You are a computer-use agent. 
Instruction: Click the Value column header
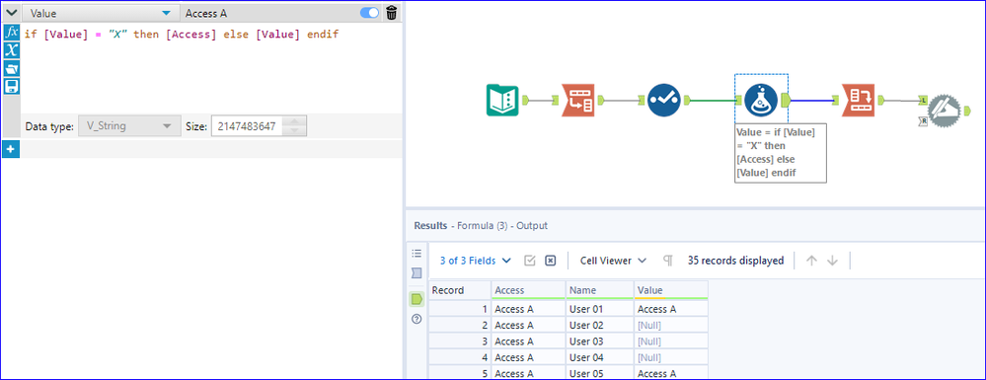pyautogui.click(x=671, y=290)
